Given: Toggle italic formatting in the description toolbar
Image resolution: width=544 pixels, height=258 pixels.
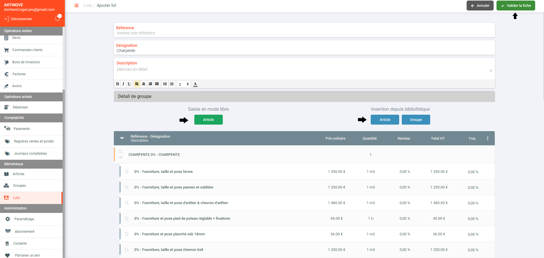Looking at the screenshot, I should pos(123,84).
